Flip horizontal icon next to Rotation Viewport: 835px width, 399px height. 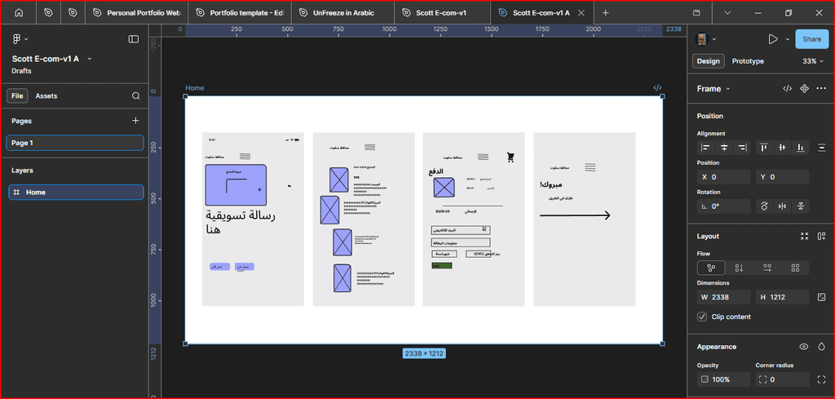[x=782, y=206]
